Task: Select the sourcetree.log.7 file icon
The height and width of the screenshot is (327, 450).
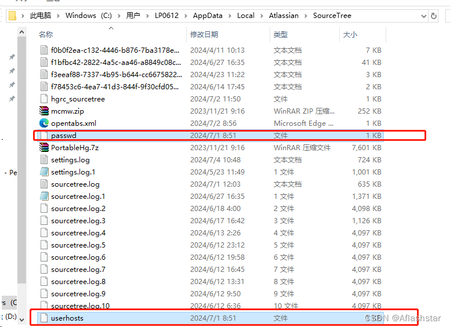Action: click(x=44, y=270)
